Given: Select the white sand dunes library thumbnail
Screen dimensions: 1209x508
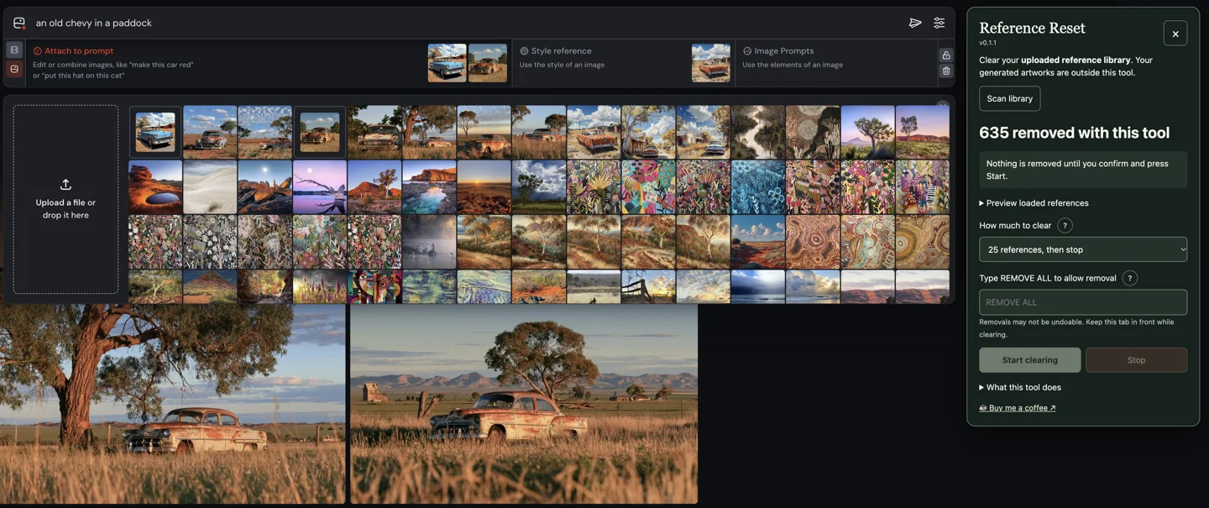Looking at the screenshot, I should coord(210,186).
